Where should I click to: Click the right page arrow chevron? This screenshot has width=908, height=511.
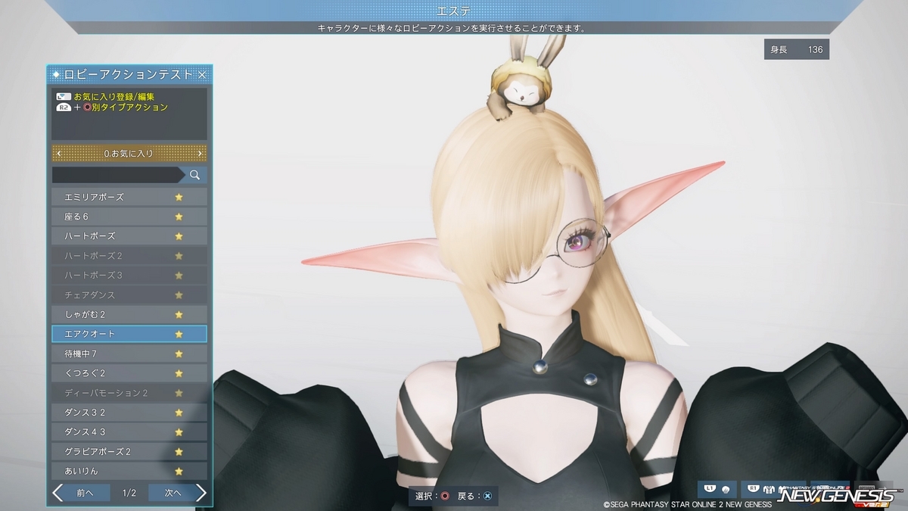[x=201, y=493]
